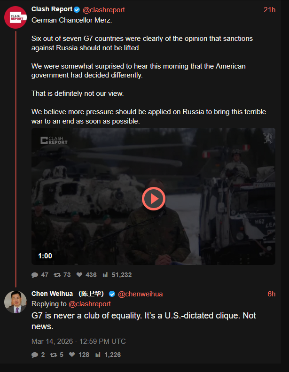Viewport: 289px width, 372px height.
Task: Reply icon with 2 comments
Action: (35, 355)
